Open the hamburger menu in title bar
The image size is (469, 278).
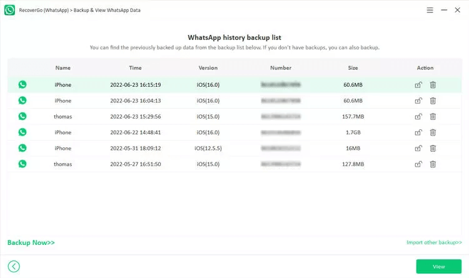point(430,10)
